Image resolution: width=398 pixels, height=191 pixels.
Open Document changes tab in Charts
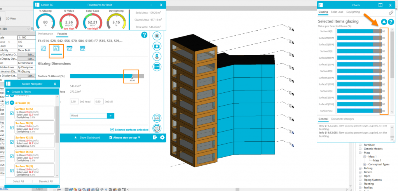(342, 119)
